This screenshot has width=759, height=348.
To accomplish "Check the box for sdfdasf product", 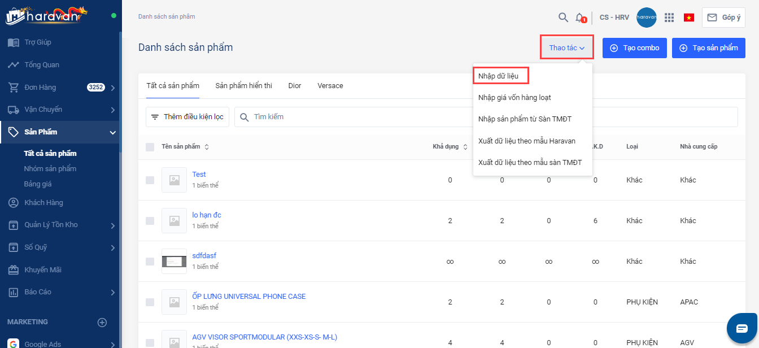I will click(150, 262).
